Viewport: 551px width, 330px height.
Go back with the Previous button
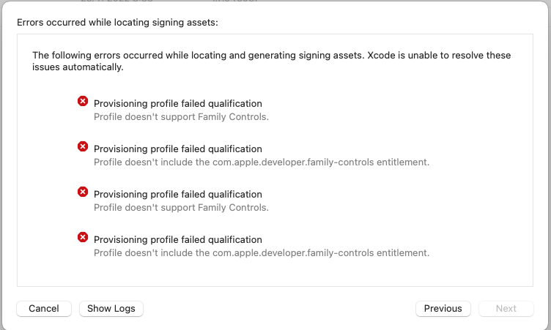coord(443,309)
